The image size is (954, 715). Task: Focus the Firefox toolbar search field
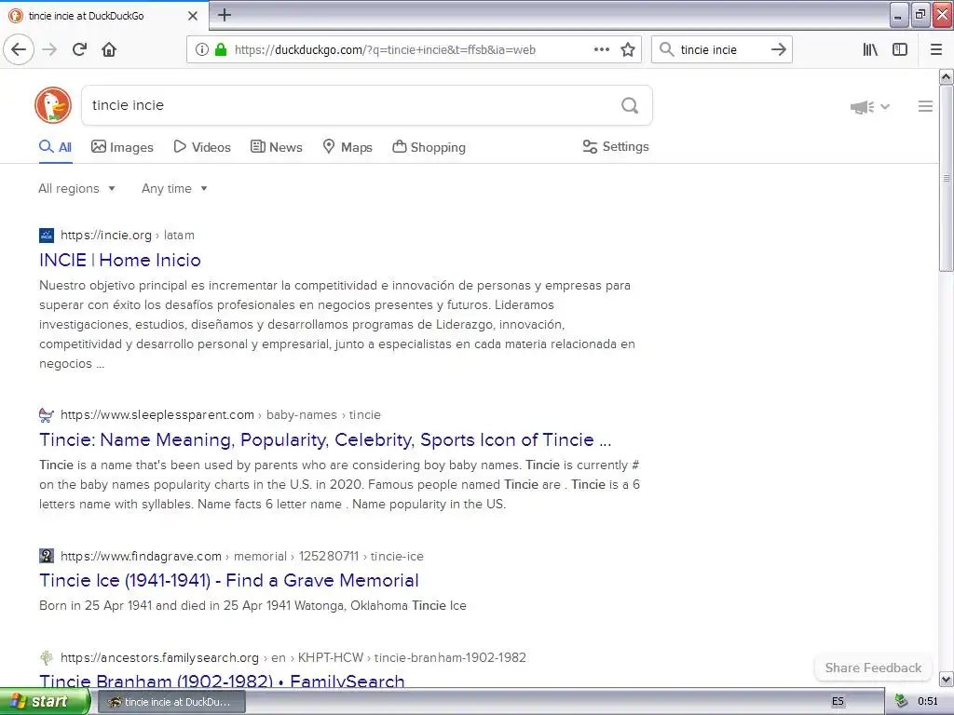(x=722, y=50)
